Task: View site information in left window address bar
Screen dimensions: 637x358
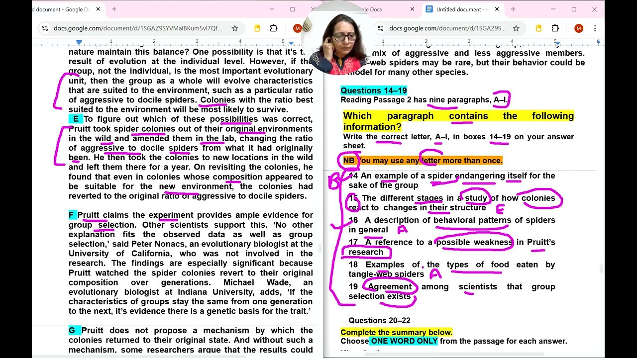Action: [45, 28]
